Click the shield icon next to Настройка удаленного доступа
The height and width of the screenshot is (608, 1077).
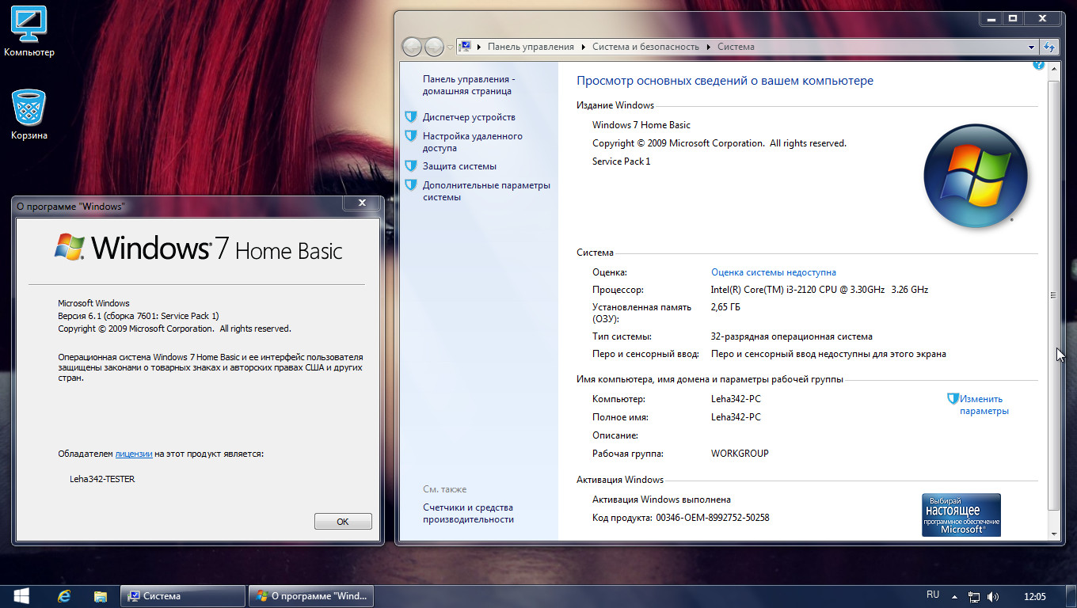pos(410,136)
